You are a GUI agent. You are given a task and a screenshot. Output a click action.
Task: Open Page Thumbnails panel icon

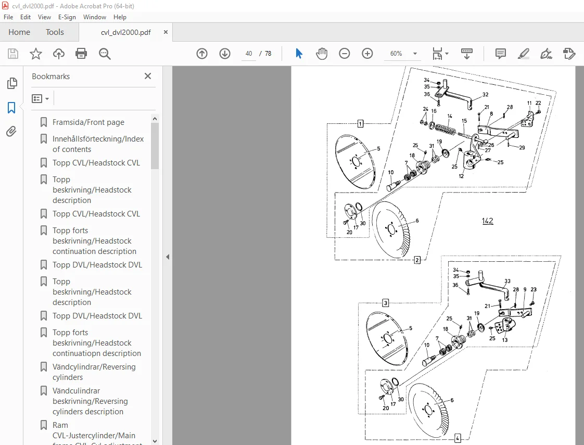pyautogui.click(x=12, y=83)
